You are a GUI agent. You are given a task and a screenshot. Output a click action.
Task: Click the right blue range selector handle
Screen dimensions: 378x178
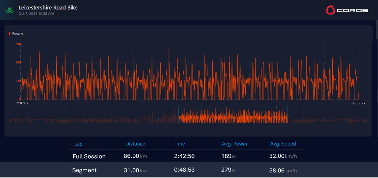tap(288, 115)
